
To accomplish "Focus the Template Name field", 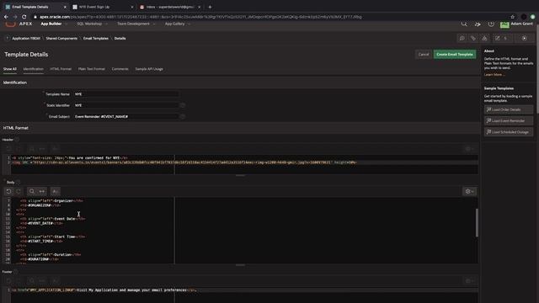I will 125,94.
